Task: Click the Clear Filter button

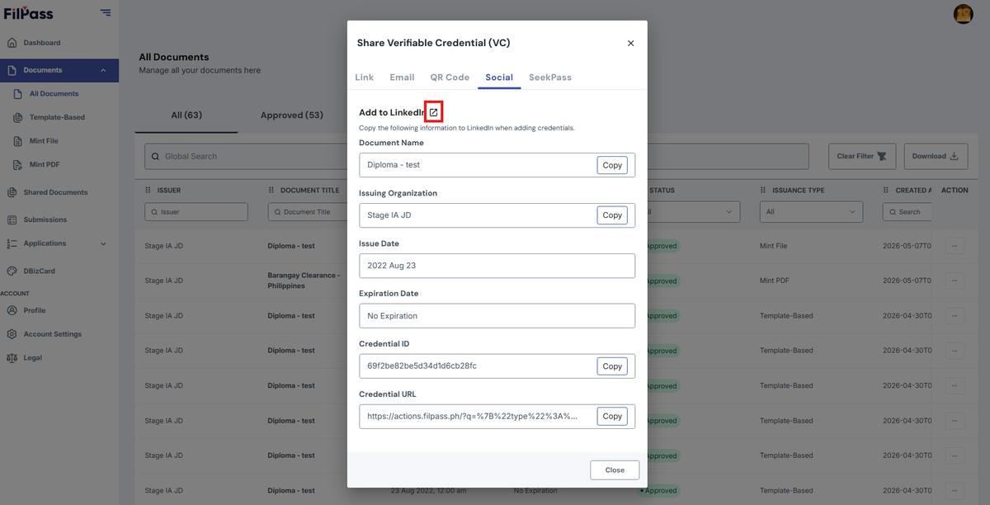Action: coord(861,156)
